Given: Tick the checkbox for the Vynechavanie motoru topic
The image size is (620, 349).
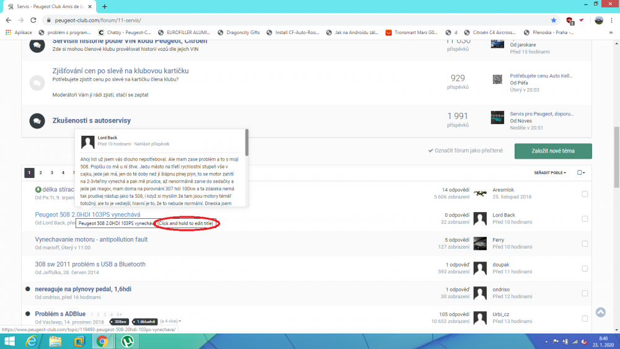Looking at the screenshot, I should [x=585, y=244].
